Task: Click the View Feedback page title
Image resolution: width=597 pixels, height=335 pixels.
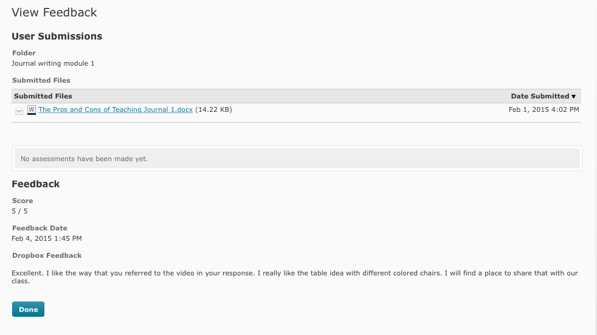Action: (54, 12)
